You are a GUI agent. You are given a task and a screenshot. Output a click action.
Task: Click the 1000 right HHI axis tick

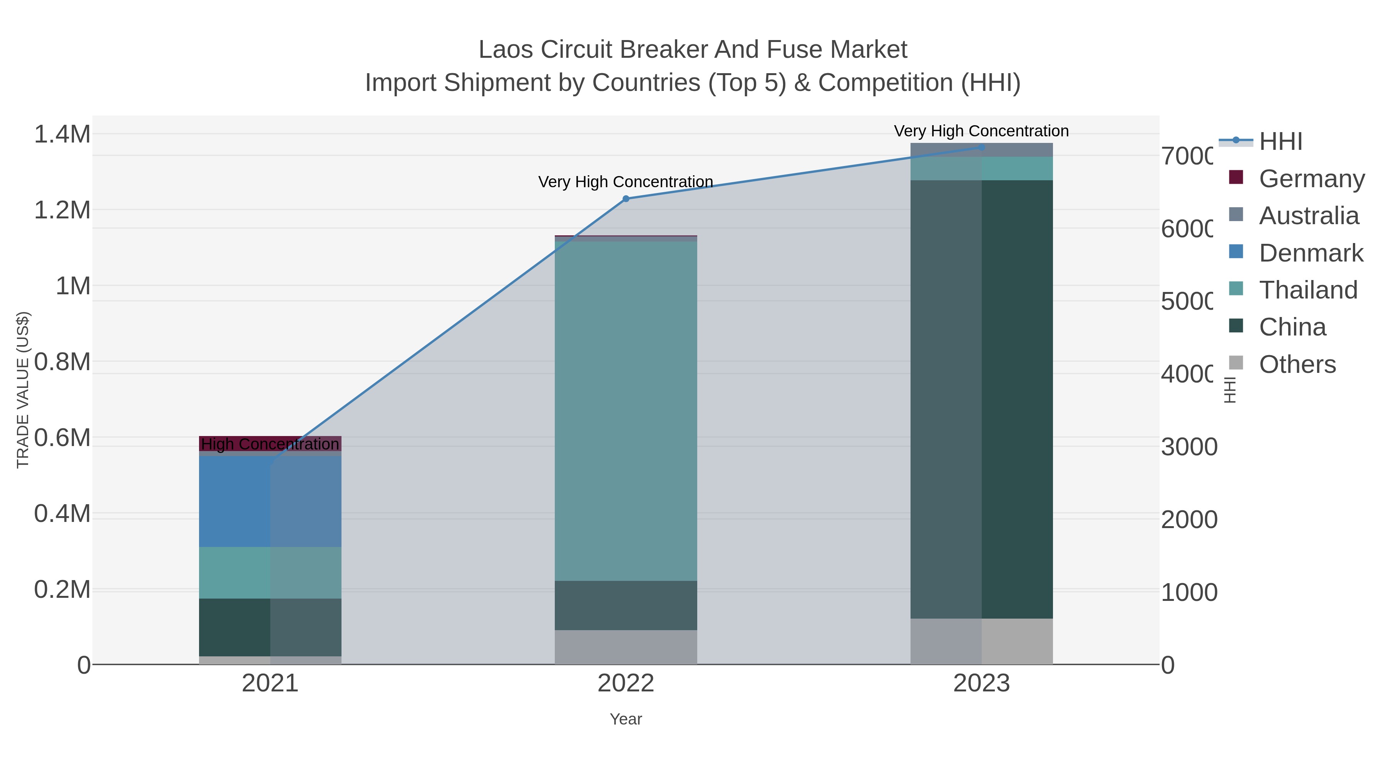pos(1189,592)
